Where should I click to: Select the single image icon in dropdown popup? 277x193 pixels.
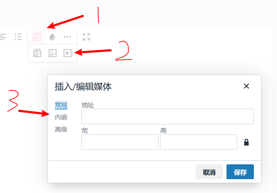tap(53, 53)
